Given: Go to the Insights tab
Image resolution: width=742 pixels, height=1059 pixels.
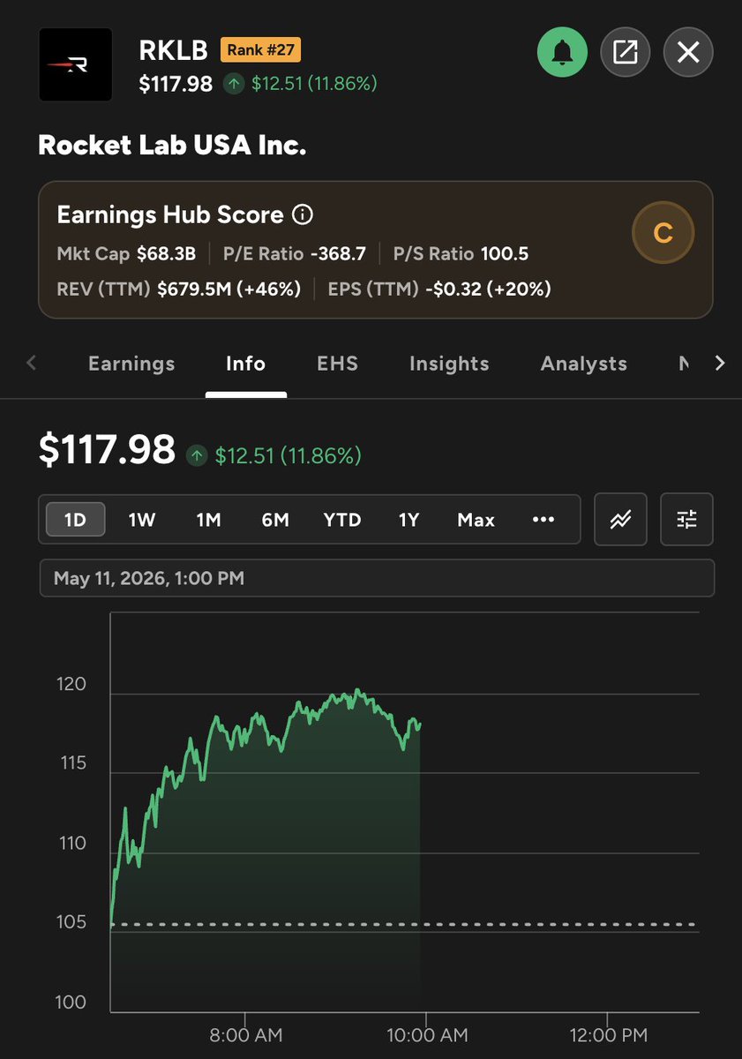Looking at the screenshot, I should [449, 364].
